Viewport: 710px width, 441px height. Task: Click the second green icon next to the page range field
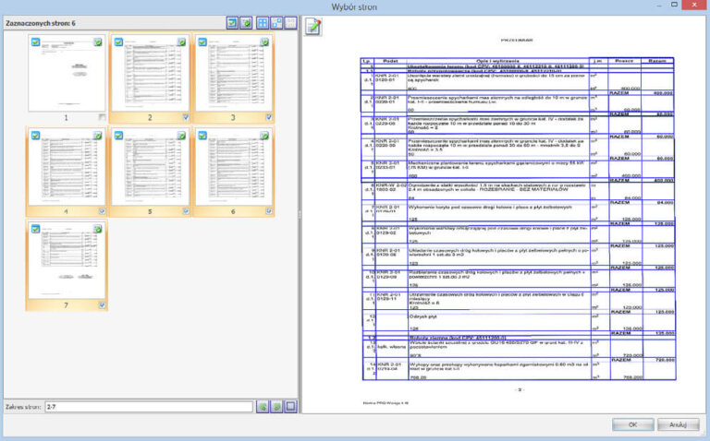[276, 407]
